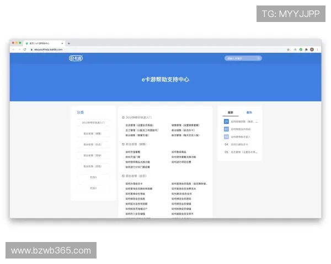Click the magnifier icon in the search box
Image resolution: width=331 pixels, height=264 pixels.
[x=258, y=58]
